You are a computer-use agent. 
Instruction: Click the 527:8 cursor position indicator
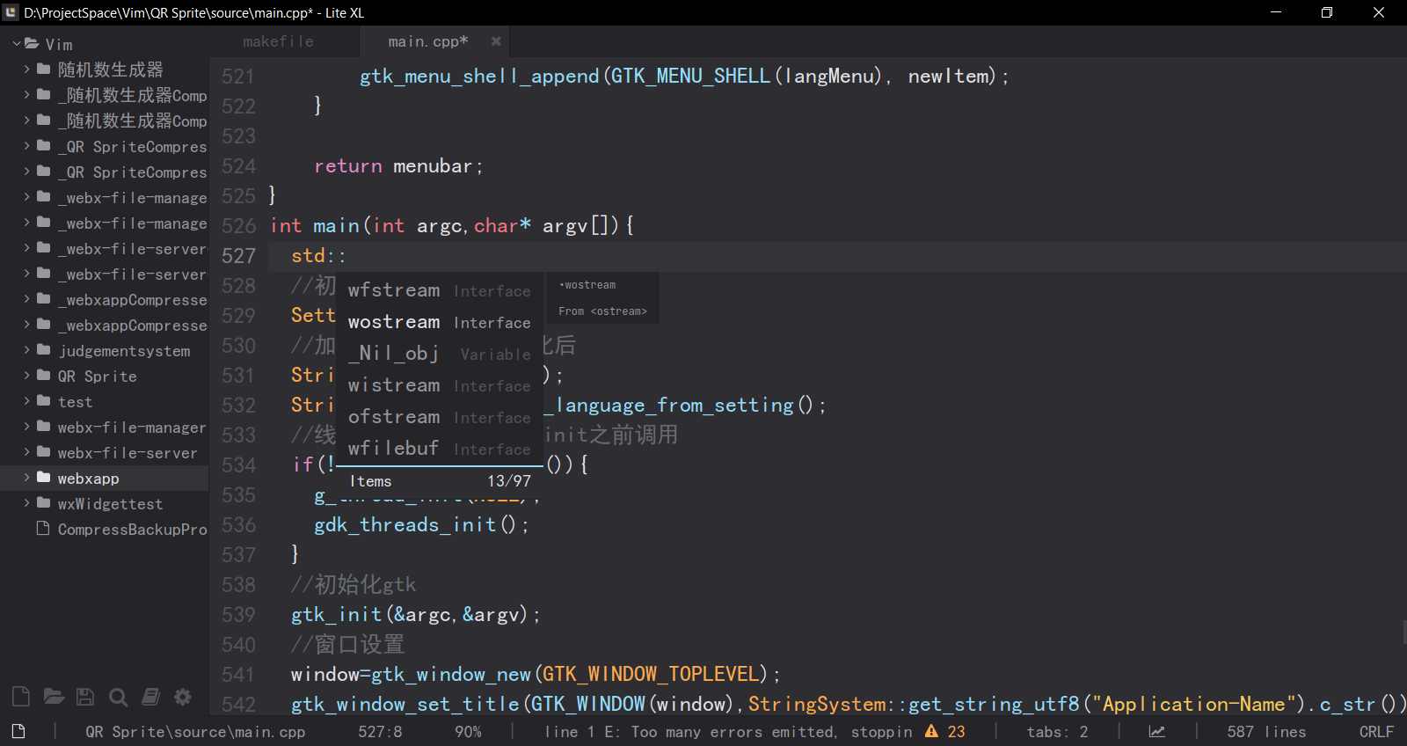[380, 731]
